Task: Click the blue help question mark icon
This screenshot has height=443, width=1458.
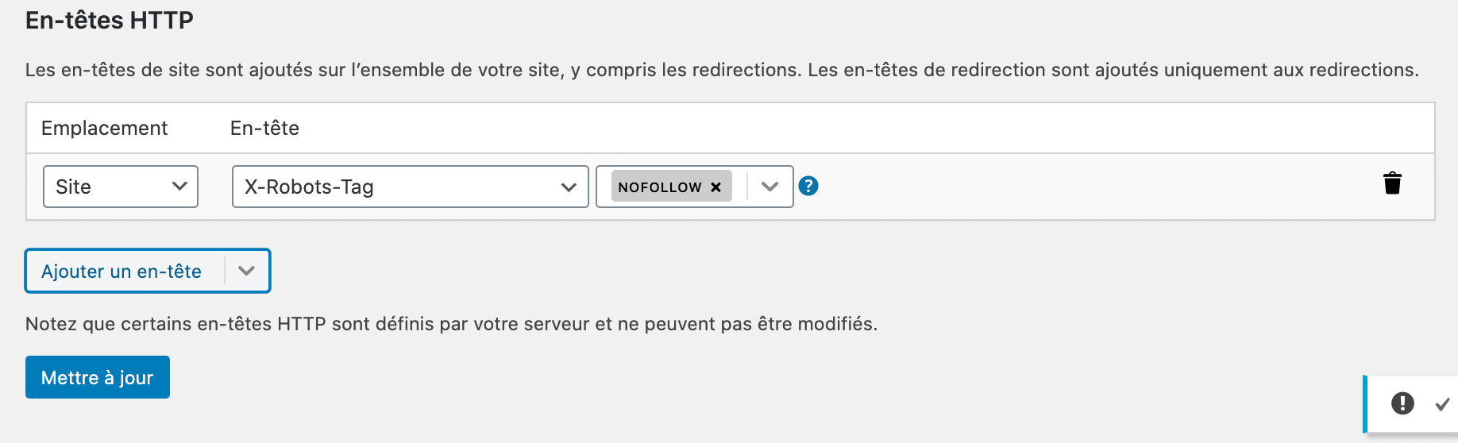Action: [808, 186]
